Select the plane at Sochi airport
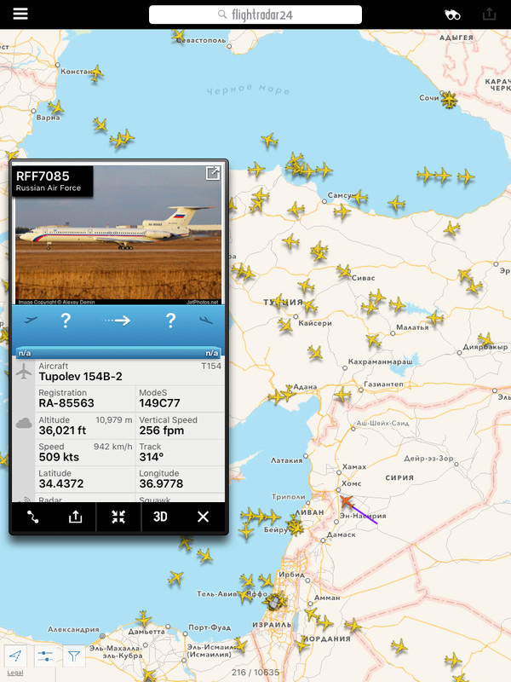Screen dimensions: 511x682 [x=449, y=100]
